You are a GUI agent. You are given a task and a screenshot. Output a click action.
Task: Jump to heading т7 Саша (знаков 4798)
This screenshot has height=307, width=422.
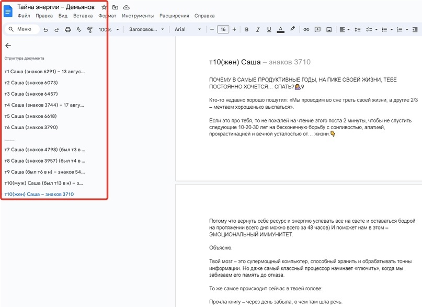click(x=44, y=150)
